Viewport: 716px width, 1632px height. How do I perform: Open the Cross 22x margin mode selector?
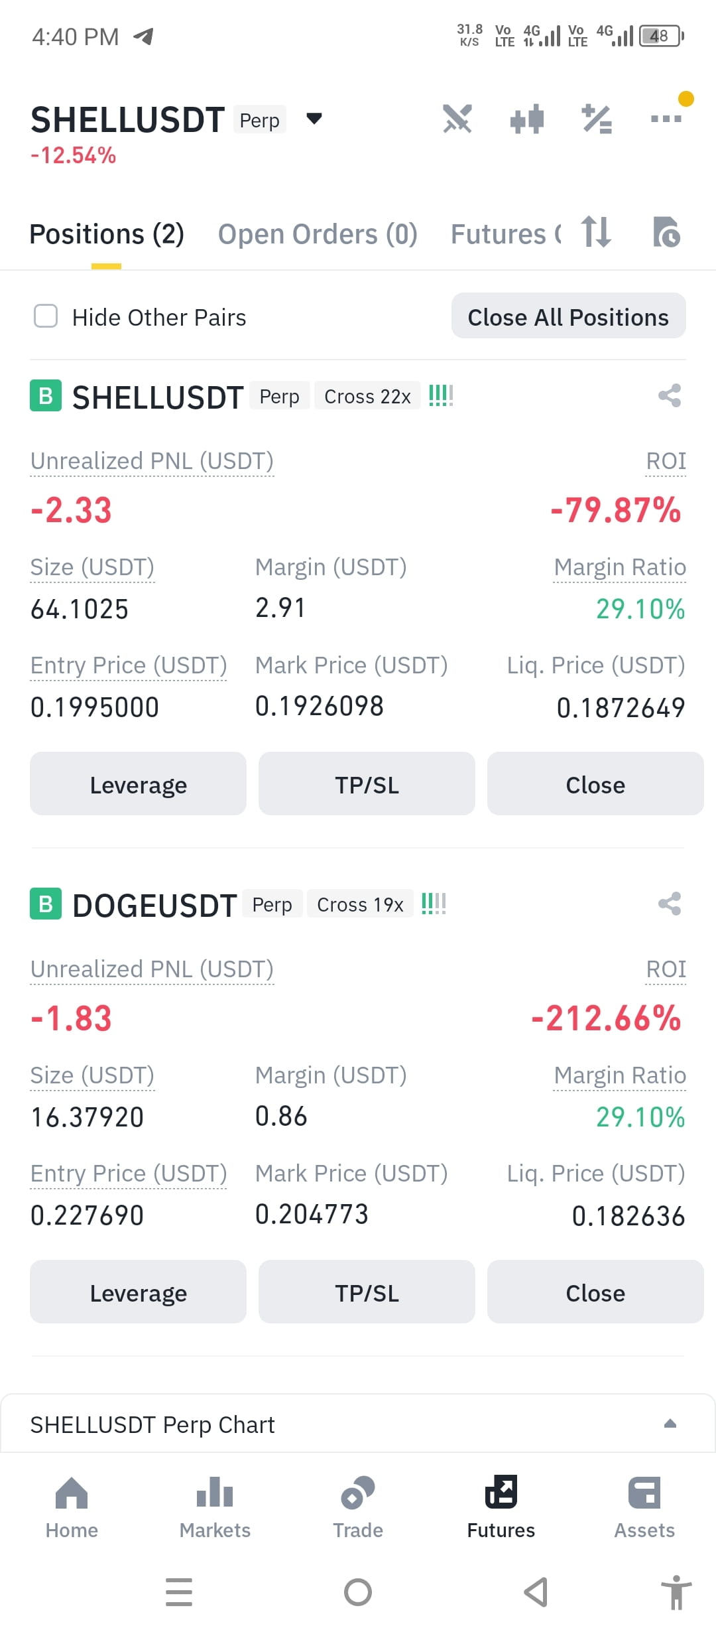pyautogui.click(x=367, y=396)
